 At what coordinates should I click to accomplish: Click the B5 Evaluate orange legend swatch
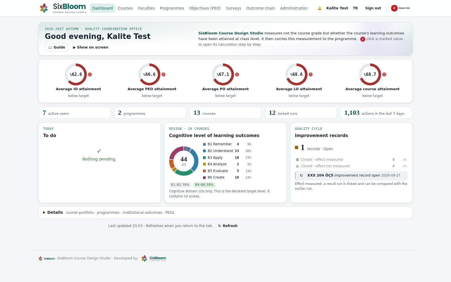click(x=204, y=171)
